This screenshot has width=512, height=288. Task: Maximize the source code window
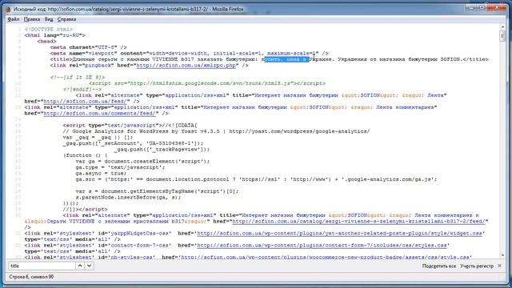click(x=482, y=7)
